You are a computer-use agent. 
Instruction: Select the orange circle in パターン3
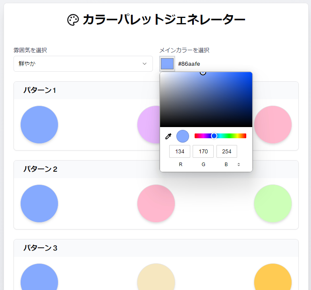pos(273,277)
